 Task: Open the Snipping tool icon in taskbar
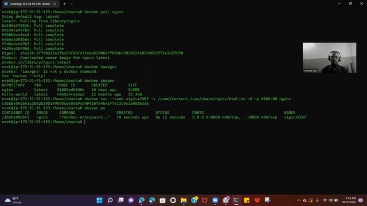268,200
